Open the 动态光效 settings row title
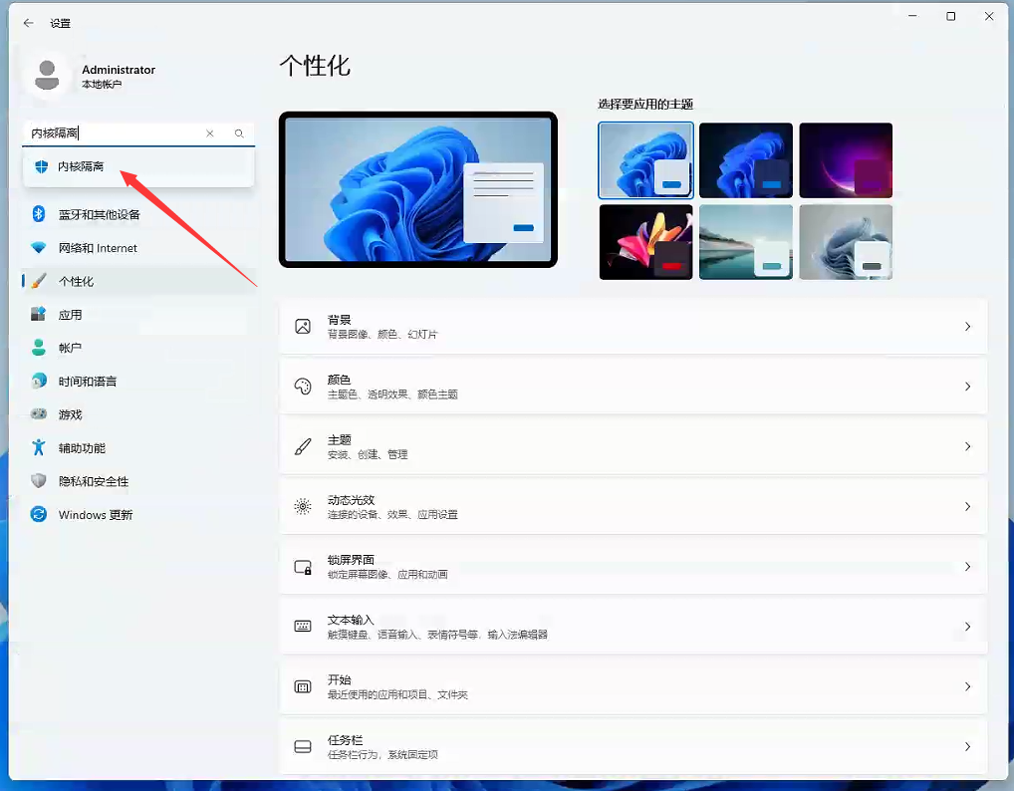The width and height of the screenshot is (1014, 791). 351,500
